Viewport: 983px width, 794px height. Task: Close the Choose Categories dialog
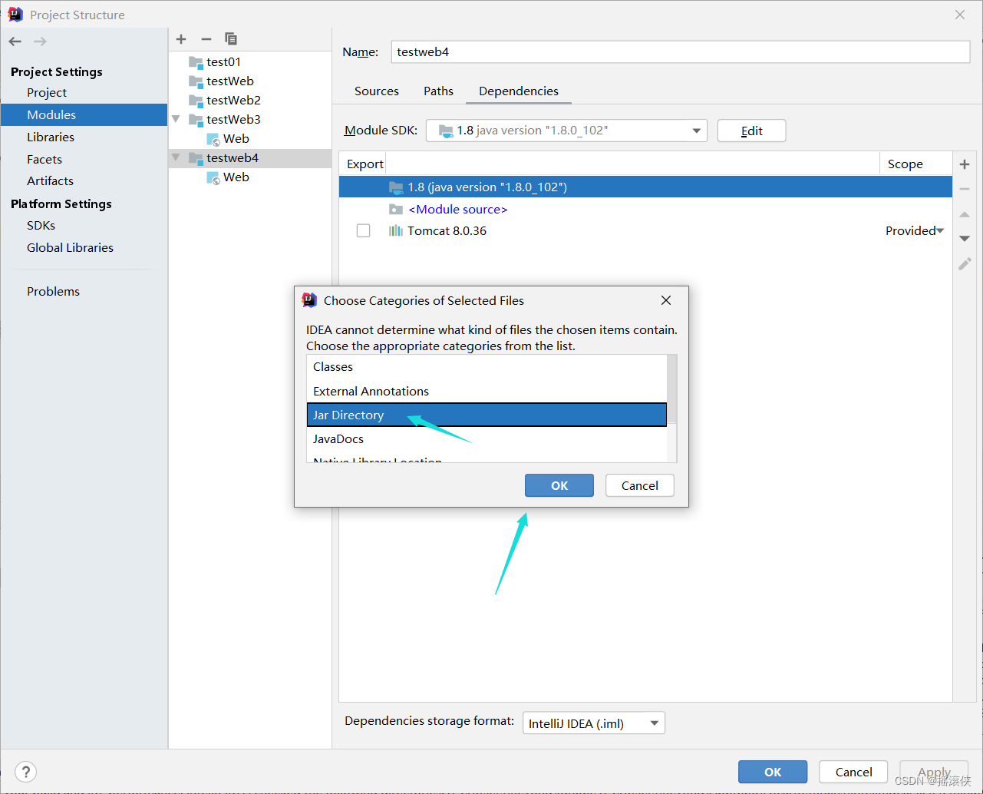(x=666, y=300)
